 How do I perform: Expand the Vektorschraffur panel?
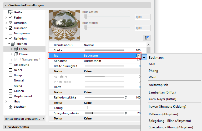click(x=6, y=127)
